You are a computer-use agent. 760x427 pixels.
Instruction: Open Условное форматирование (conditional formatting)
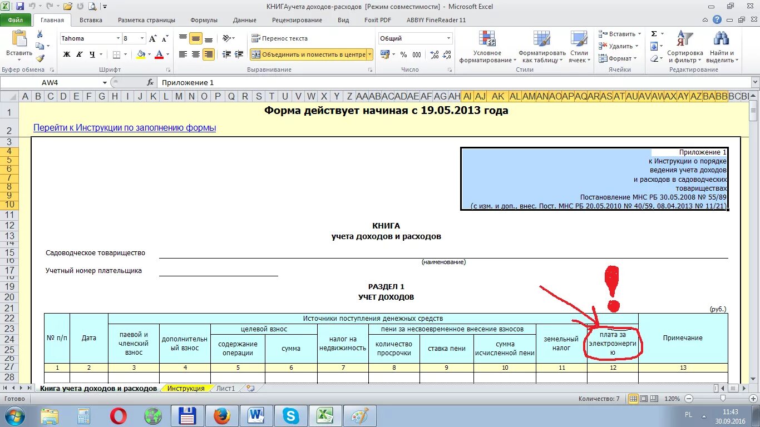coord(487,47)
